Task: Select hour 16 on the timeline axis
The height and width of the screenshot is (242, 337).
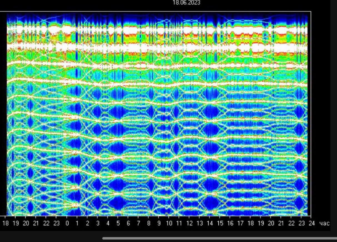Action: (x=230, y=223)
